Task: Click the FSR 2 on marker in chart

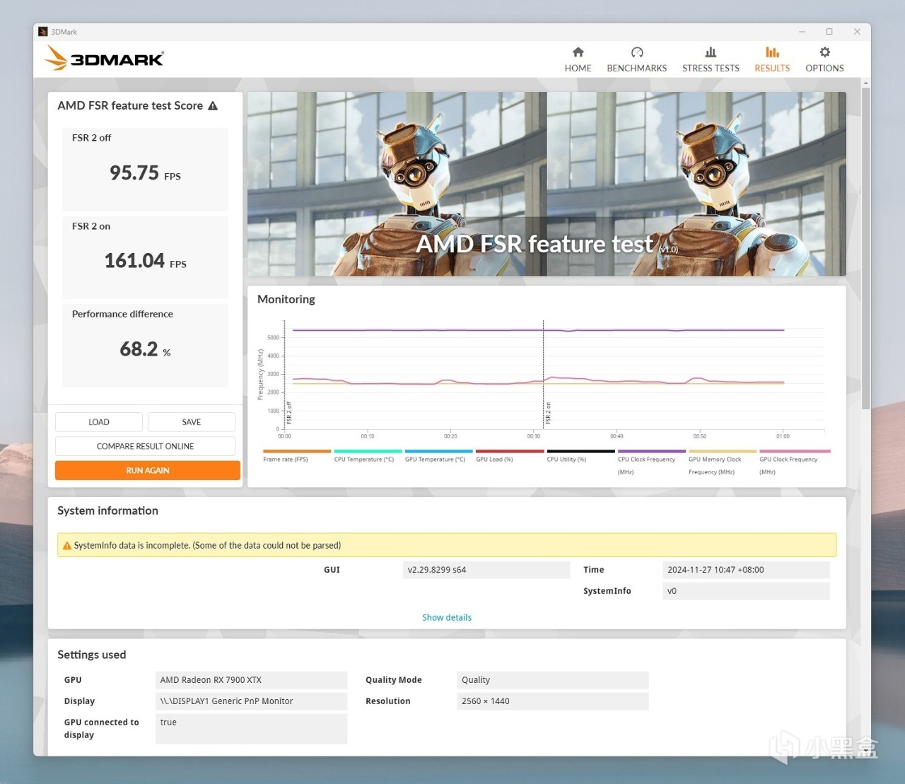Action: (548, 414)
